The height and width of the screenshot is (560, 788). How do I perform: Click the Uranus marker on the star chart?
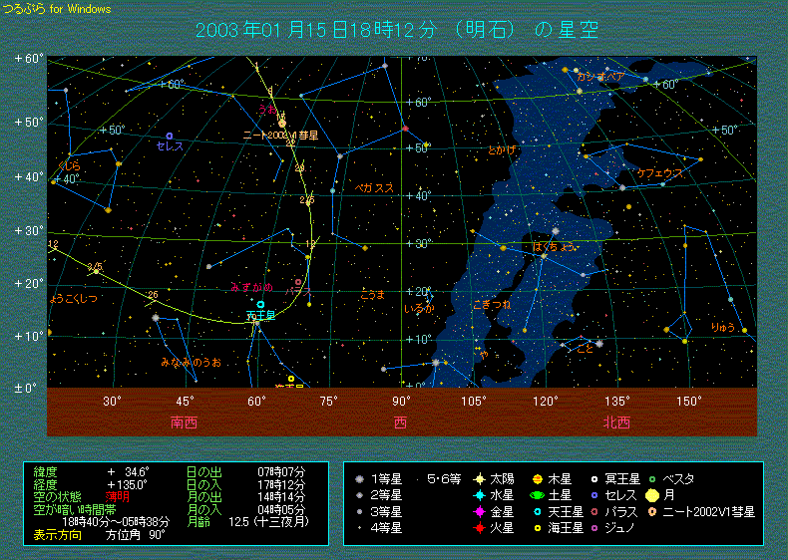tap(260, 304)
